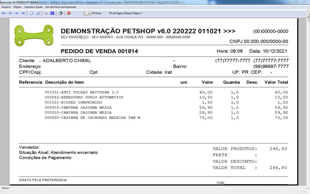Click Sair da Prévia de Impressão
The height and width of the screenshot is (194, 310).
(61, 7)
